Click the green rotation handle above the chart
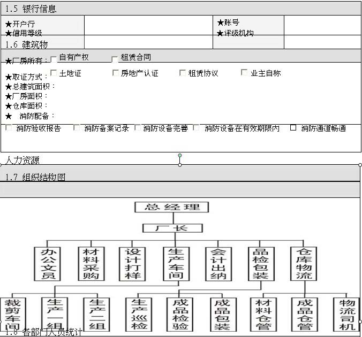 (x=180, y=156)
